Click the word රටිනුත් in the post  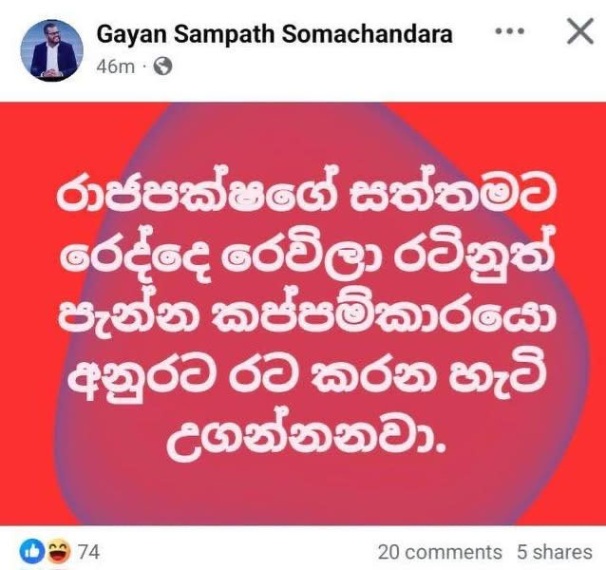click(473, 254)
